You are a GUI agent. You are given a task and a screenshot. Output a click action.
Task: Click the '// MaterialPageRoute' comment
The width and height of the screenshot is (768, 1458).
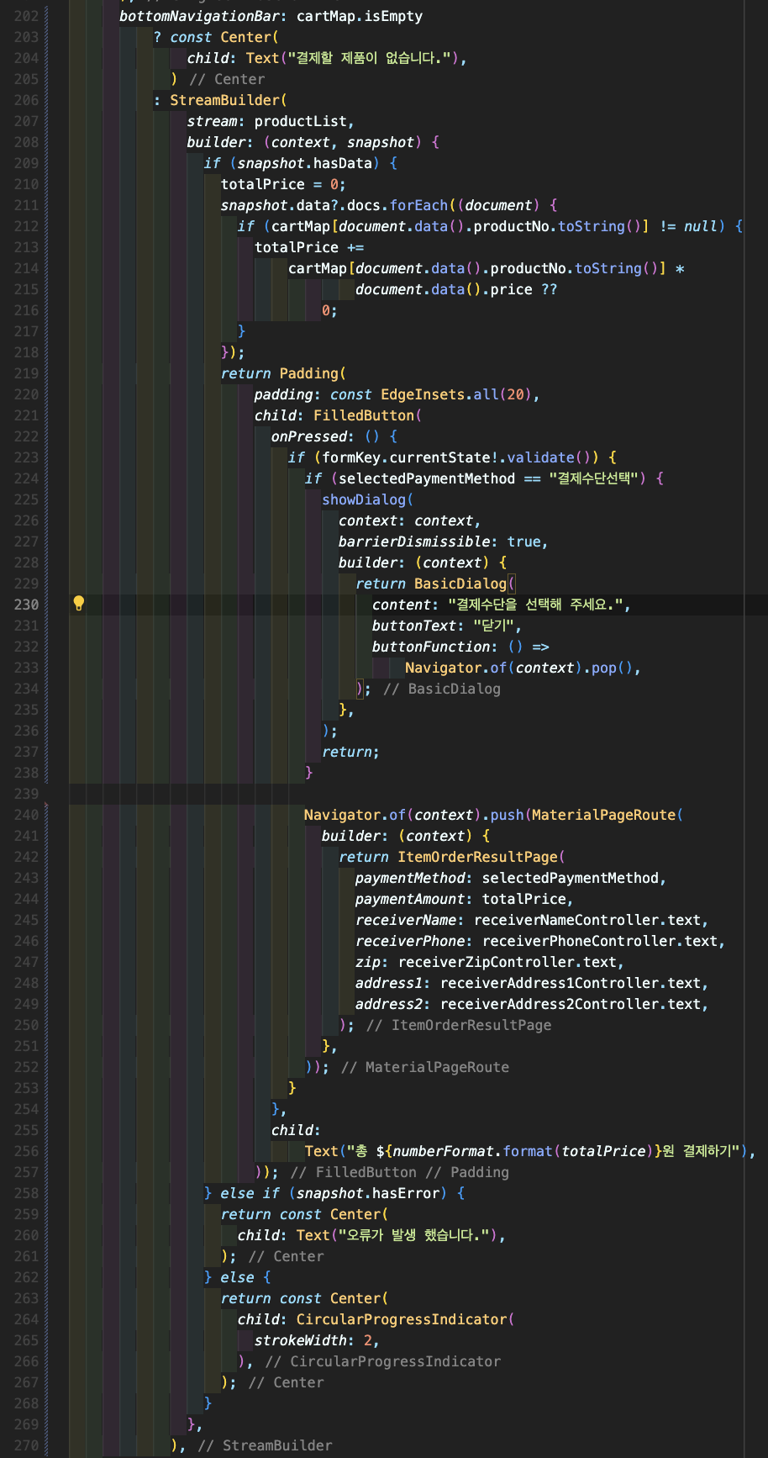tap(425, 1067)
